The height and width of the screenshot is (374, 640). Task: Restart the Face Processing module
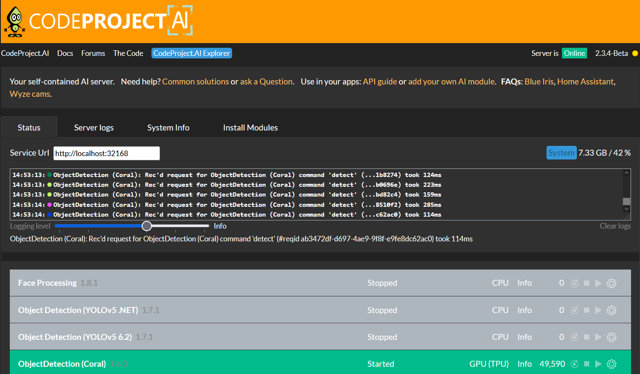coord(575,283)
